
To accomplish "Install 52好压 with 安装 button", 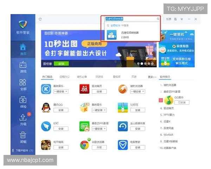I will pos(138,110).
